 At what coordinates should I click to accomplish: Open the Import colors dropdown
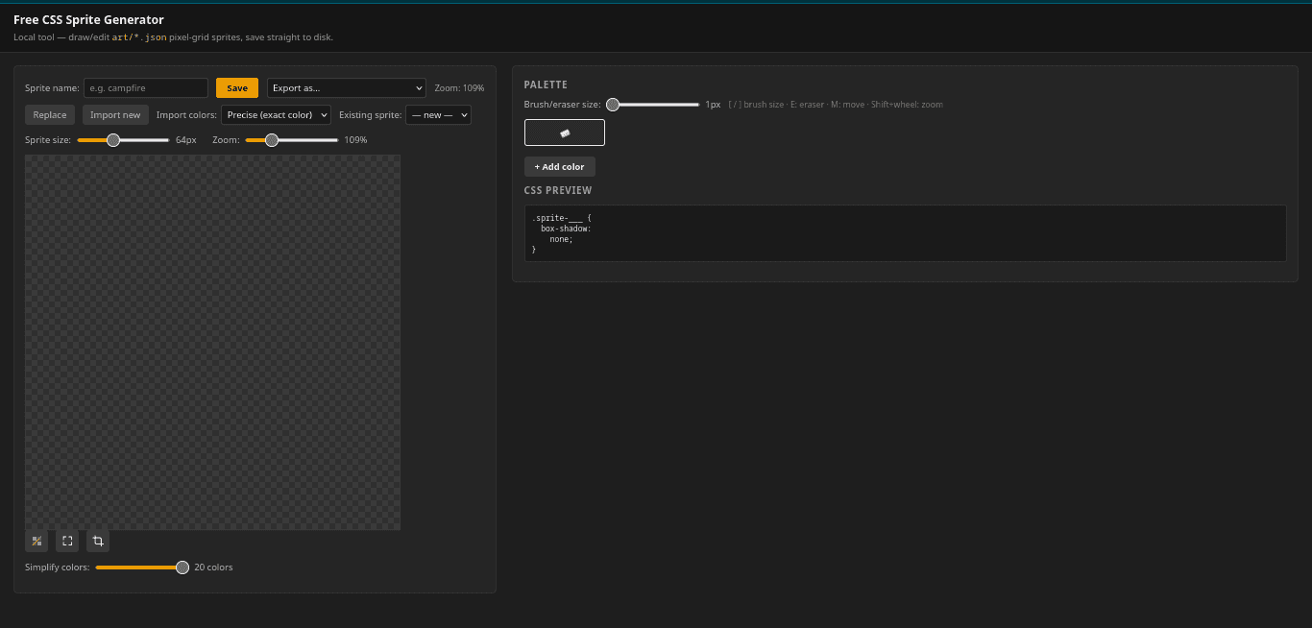coord(277,115)
